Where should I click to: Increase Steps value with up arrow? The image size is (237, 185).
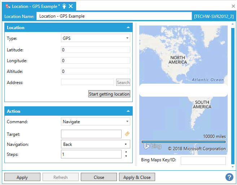[x=126, y=152]
